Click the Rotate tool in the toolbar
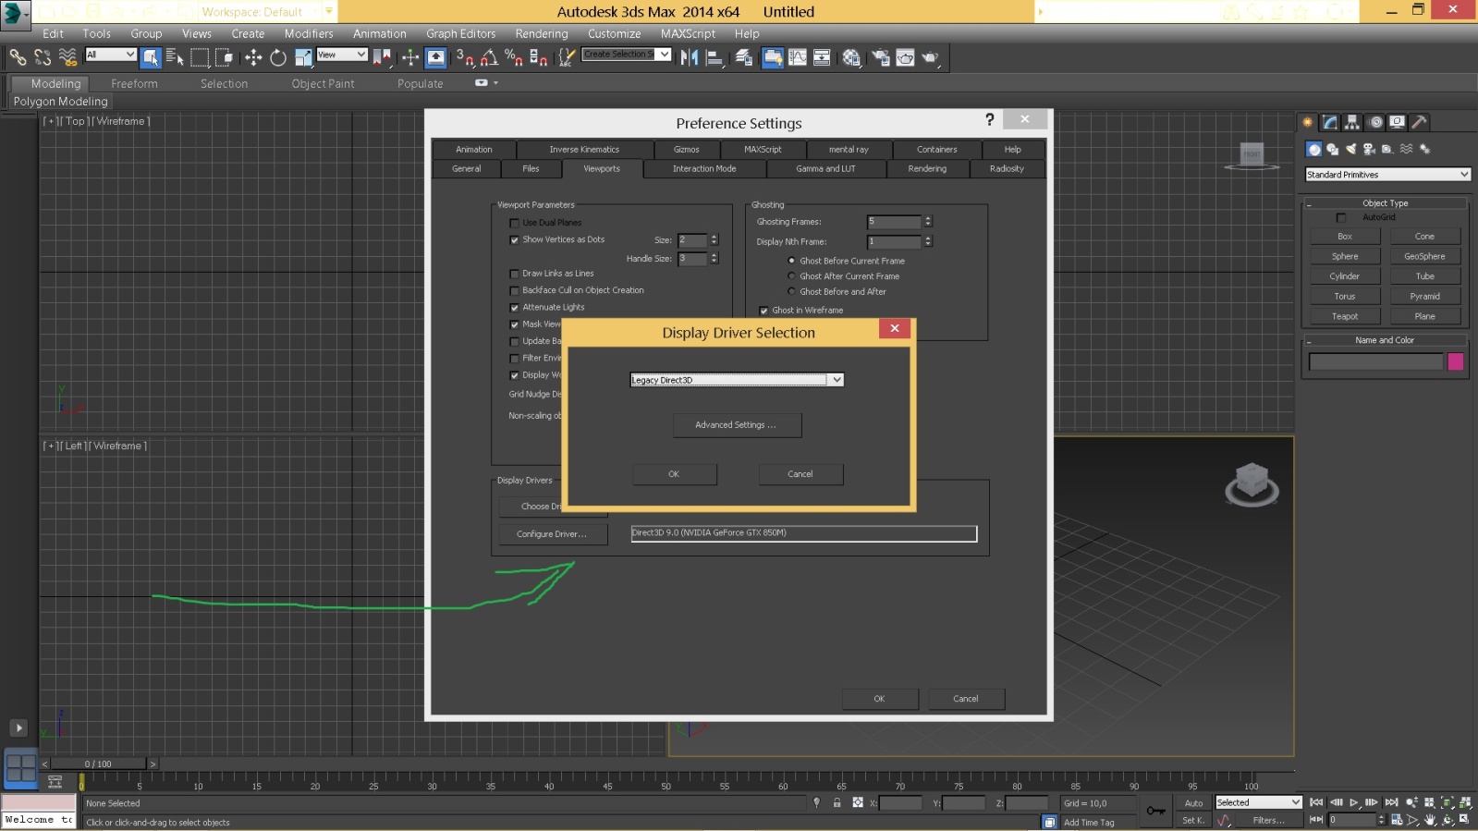Viewport: 1478px width, 831px height. pyautogui.click(x=277, y=58)
